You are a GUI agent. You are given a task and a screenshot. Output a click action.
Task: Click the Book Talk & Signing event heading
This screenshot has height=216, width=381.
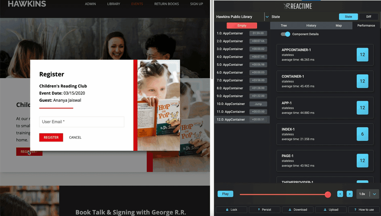(130, 212)
